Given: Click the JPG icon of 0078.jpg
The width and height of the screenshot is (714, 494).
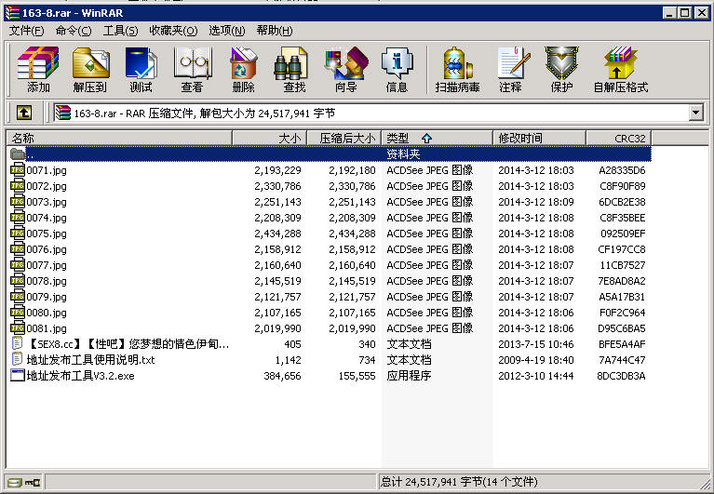Looking at the screenshot, I should point(18,281).
